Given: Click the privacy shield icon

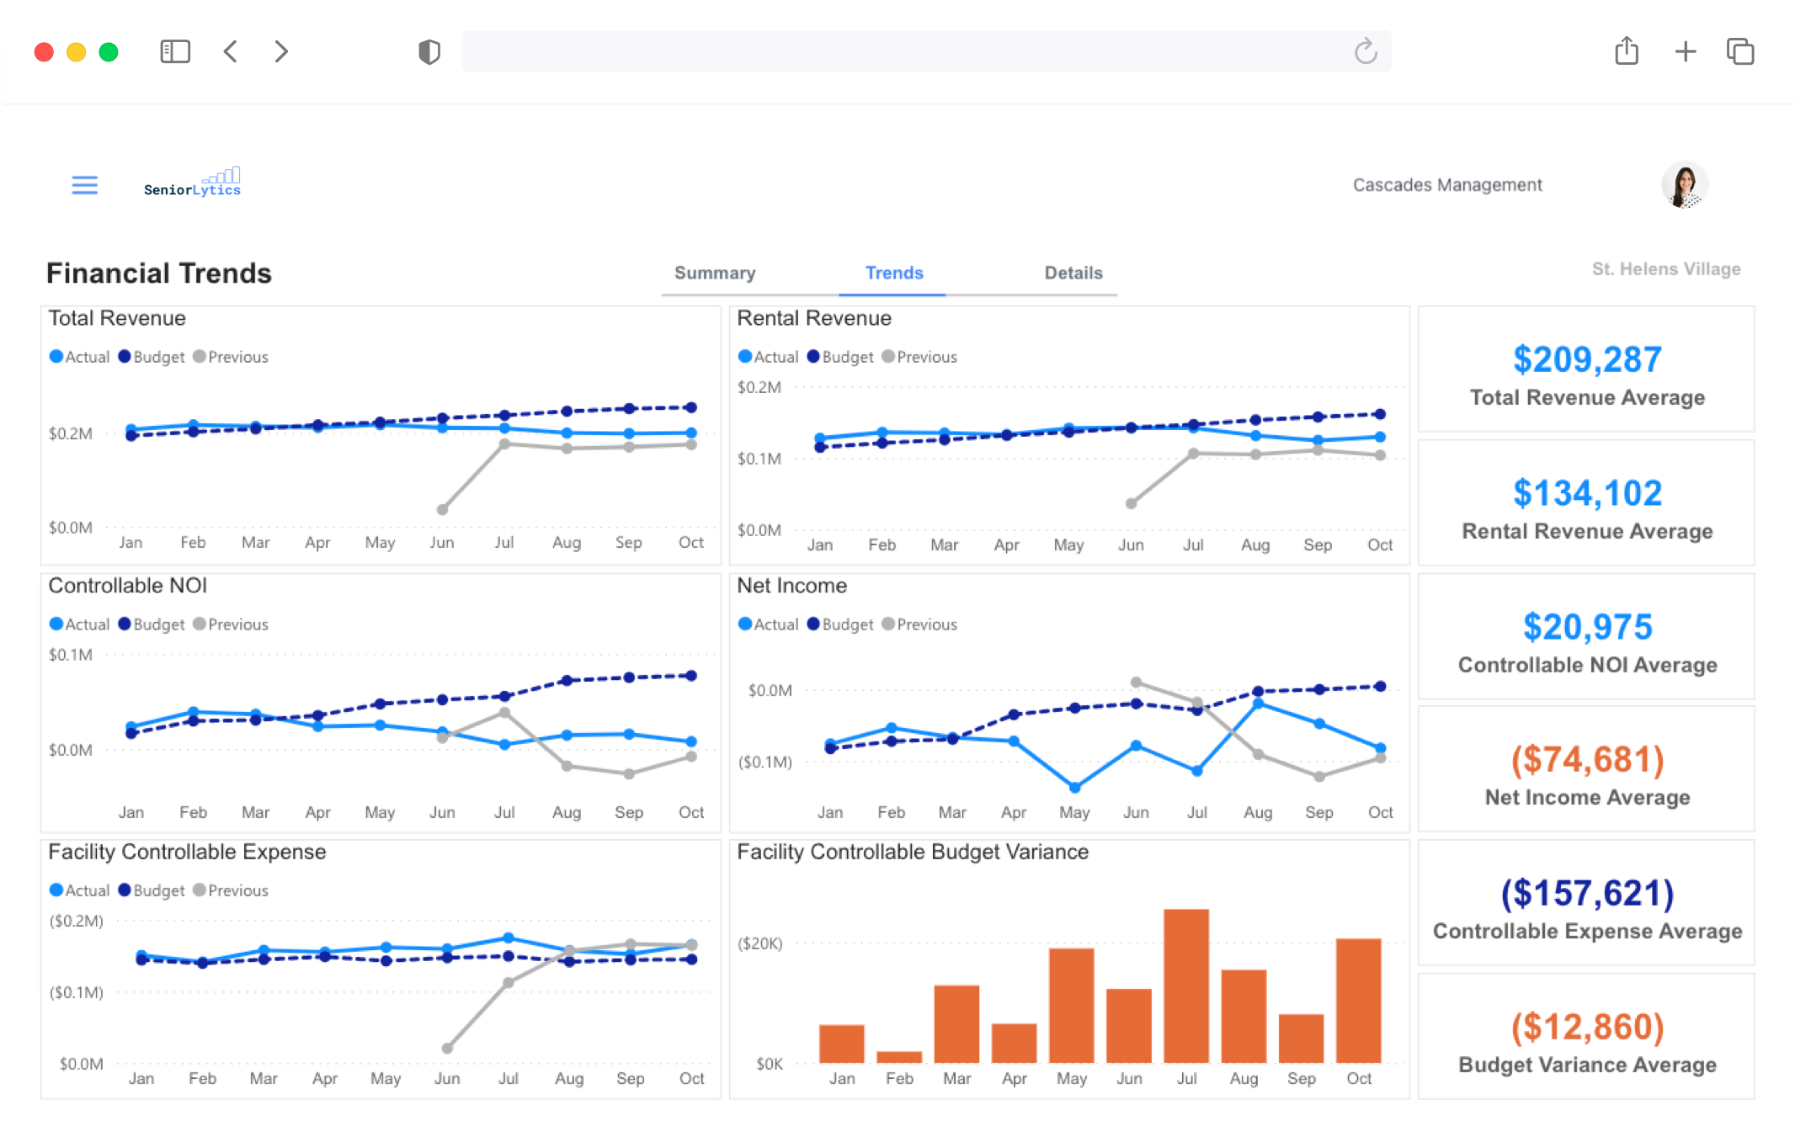Looking at the screenshot, I should (429, 52).
